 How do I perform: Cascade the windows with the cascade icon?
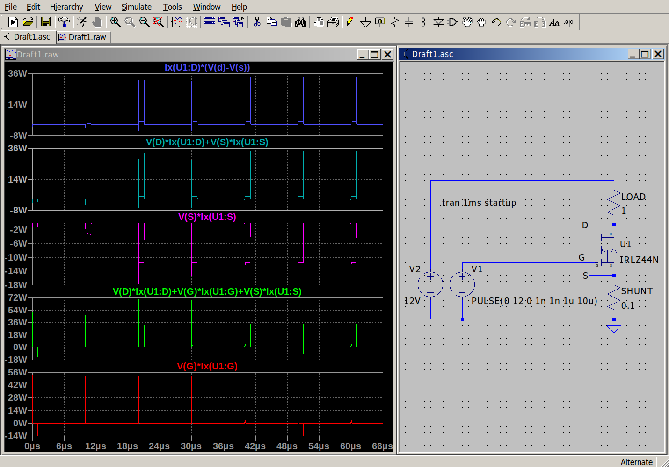click(x=224, y=22)
